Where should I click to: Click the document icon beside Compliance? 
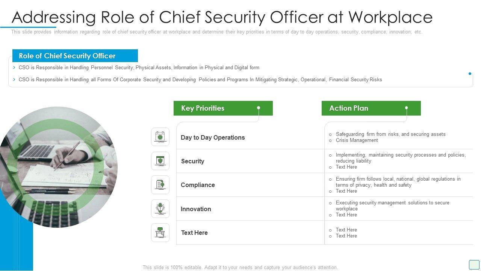[160, 185]
